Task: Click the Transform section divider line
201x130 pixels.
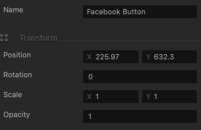Action: 131,41
